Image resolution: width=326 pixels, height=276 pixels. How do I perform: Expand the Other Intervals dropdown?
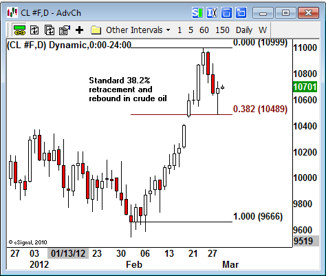tap(138, 30)
